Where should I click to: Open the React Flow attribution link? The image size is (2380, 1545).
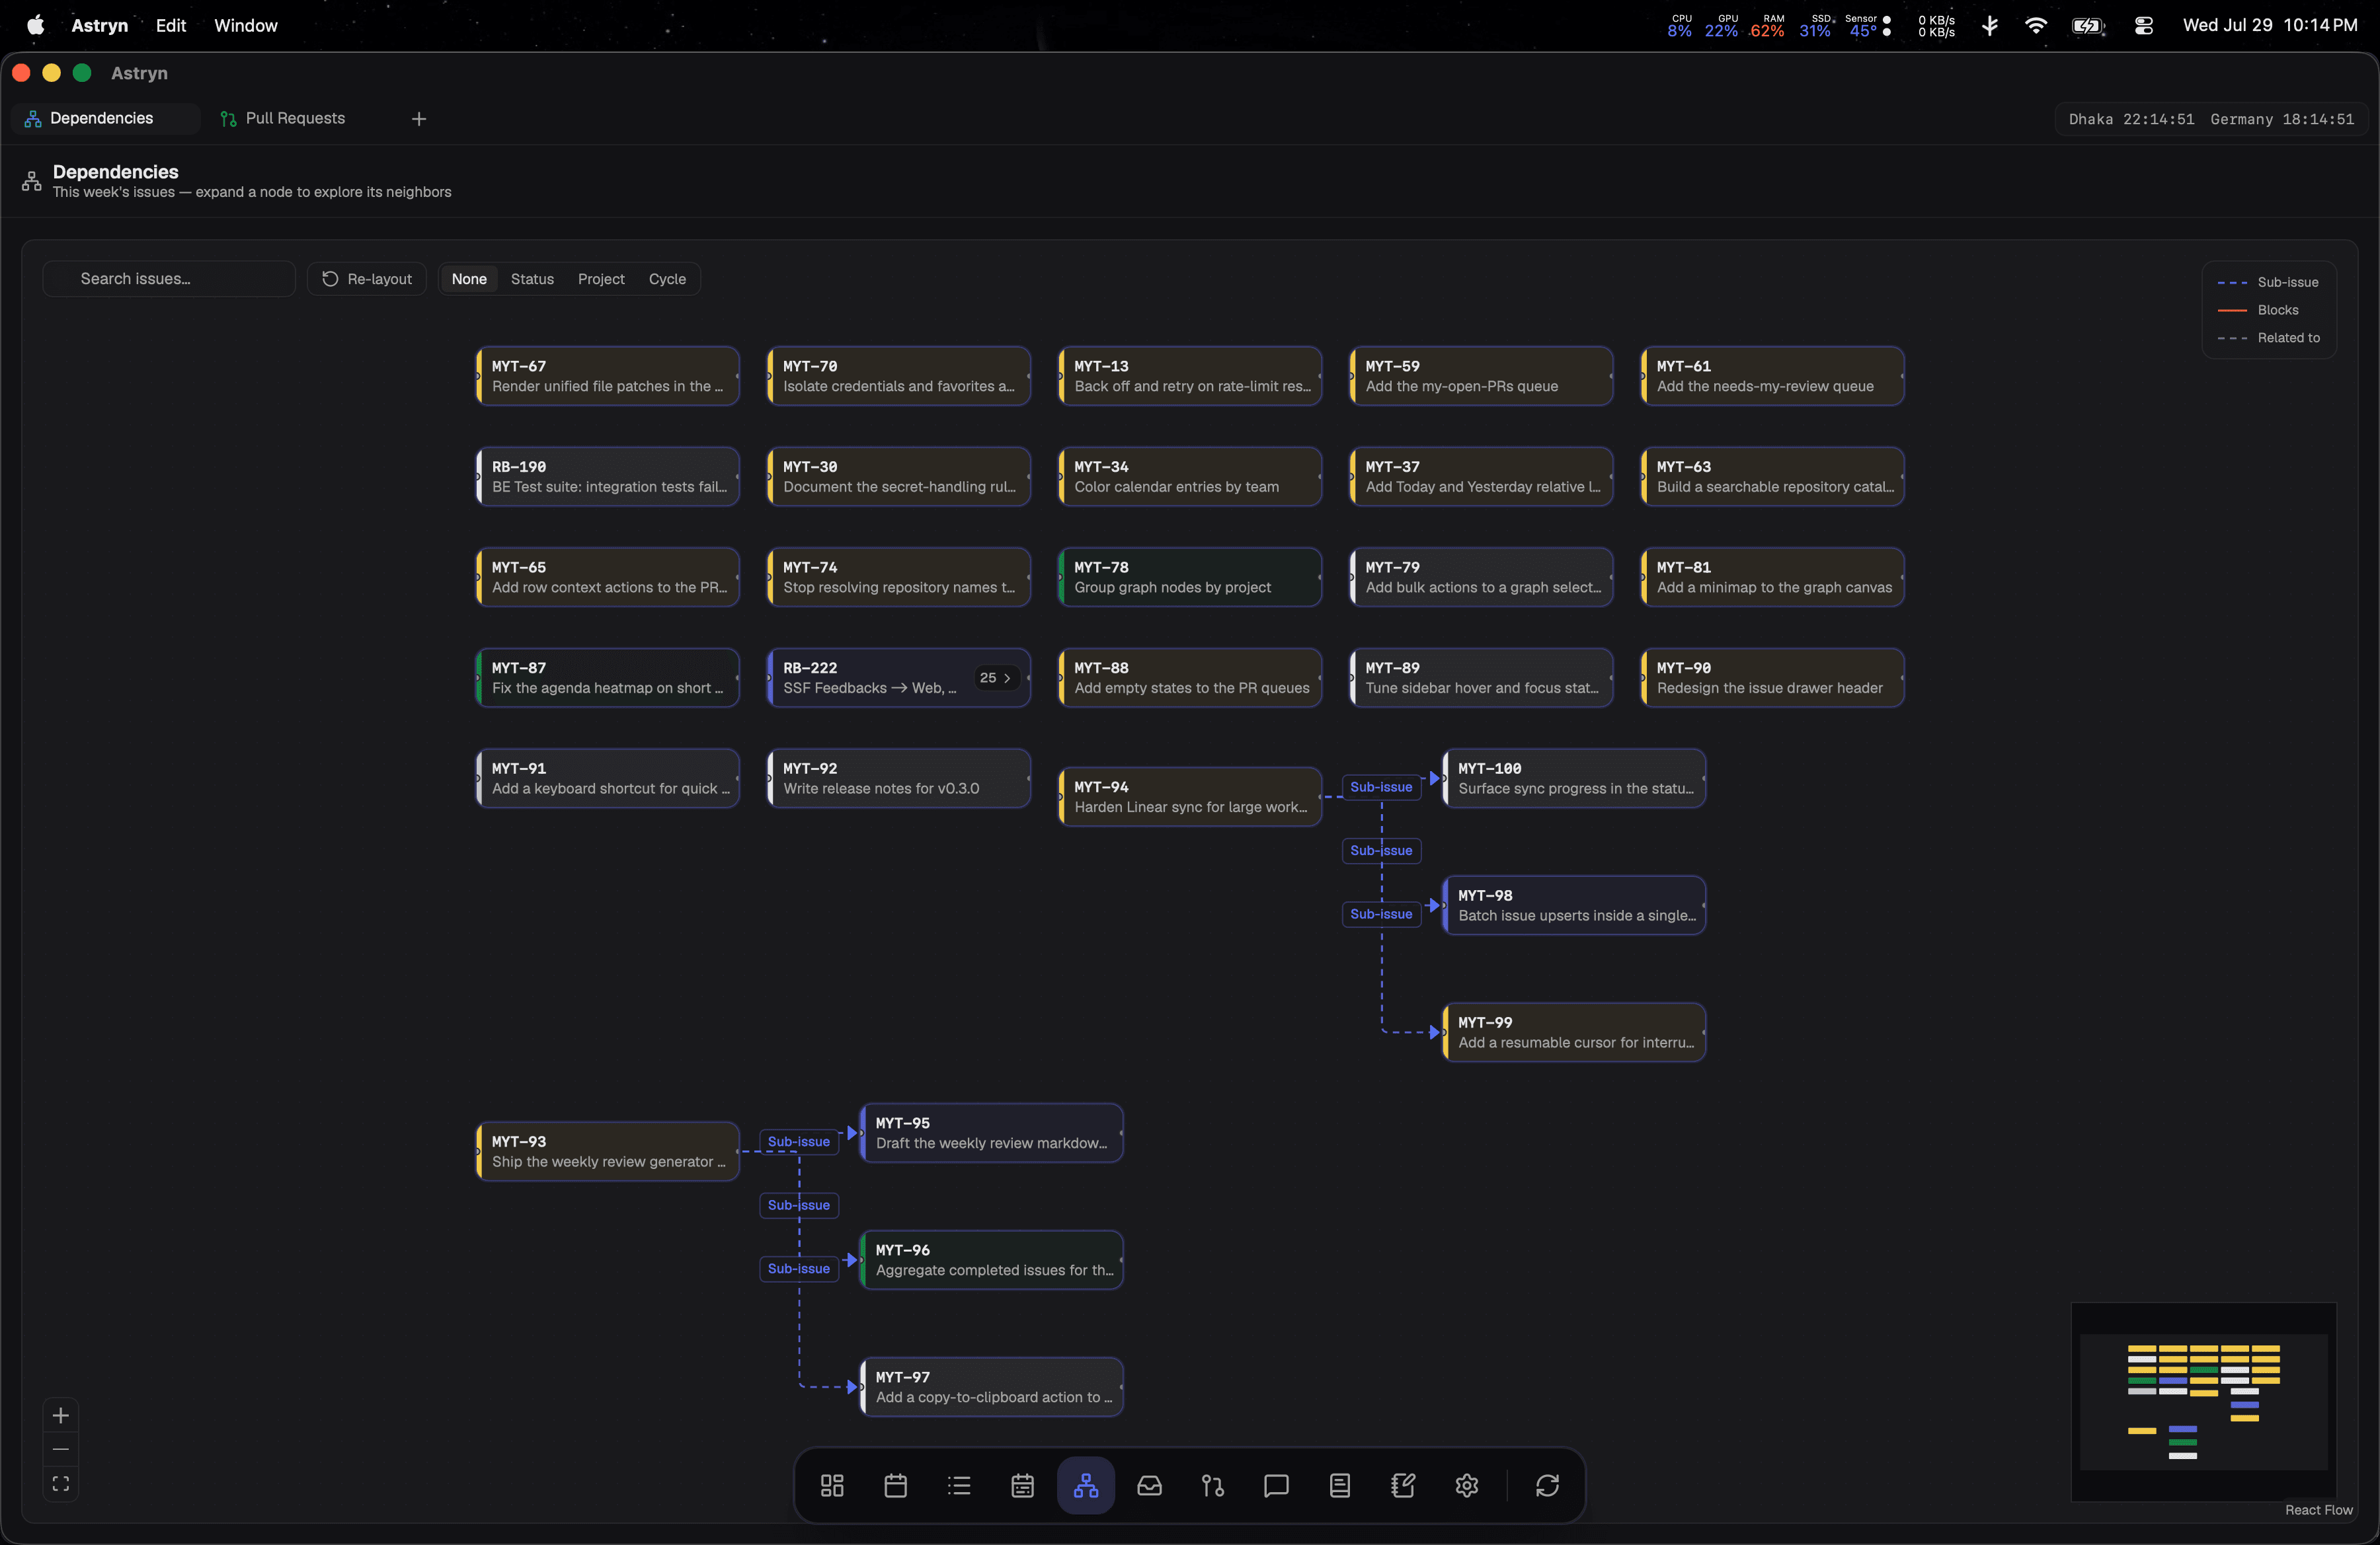[2318, 1510]
